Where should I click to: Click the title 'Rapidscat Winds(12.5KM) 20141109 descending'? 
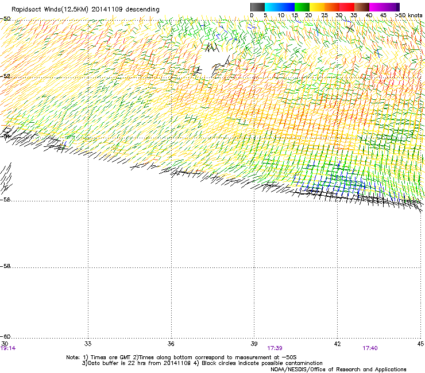click(86, 10)
